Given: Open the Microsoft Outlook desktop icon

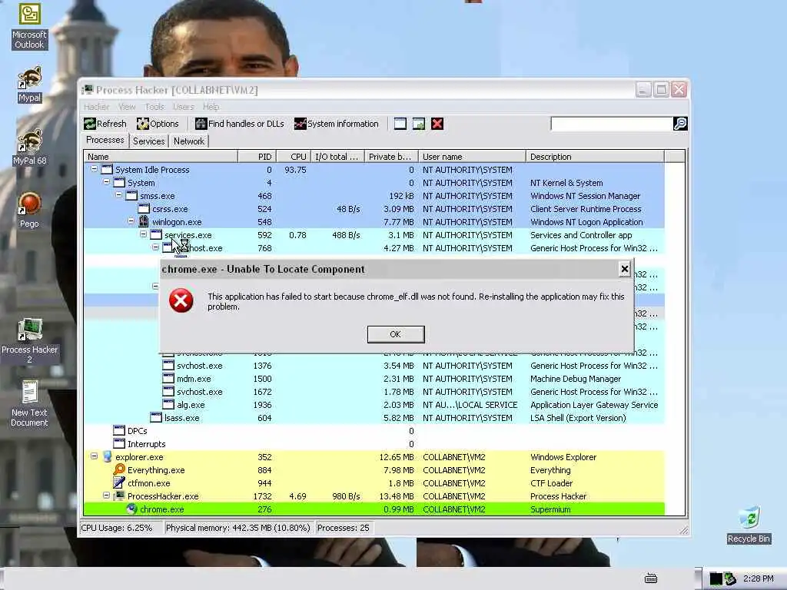Looking at the screenshot, I should [x=29, y=26].
